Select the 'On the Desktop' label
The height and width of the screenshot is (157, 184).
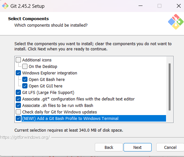tap(43, 67)
